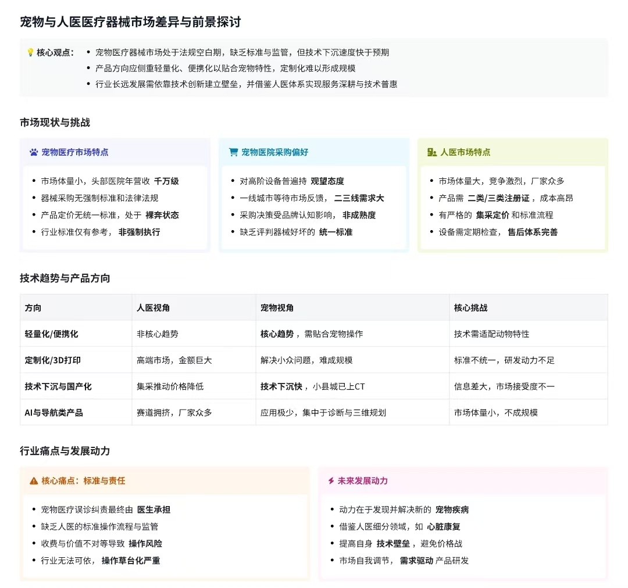
Task: Click the lightbulb icon beside 核心观点
Action: coord(30,52)
